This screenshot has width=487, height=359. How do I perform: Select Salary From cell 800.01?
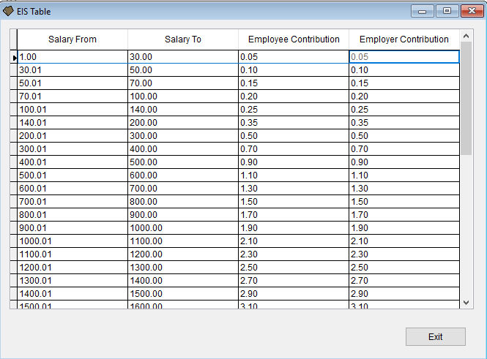point(73,215)
